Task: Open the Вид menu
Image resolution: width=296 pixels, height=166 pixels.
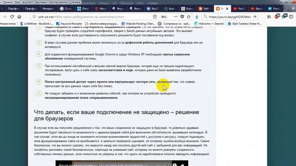Action: (x=18, y=2)
